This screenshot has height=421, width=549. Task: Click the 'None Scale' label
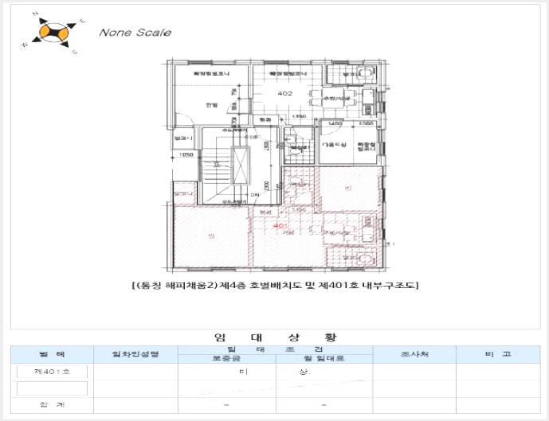point(135,33)
